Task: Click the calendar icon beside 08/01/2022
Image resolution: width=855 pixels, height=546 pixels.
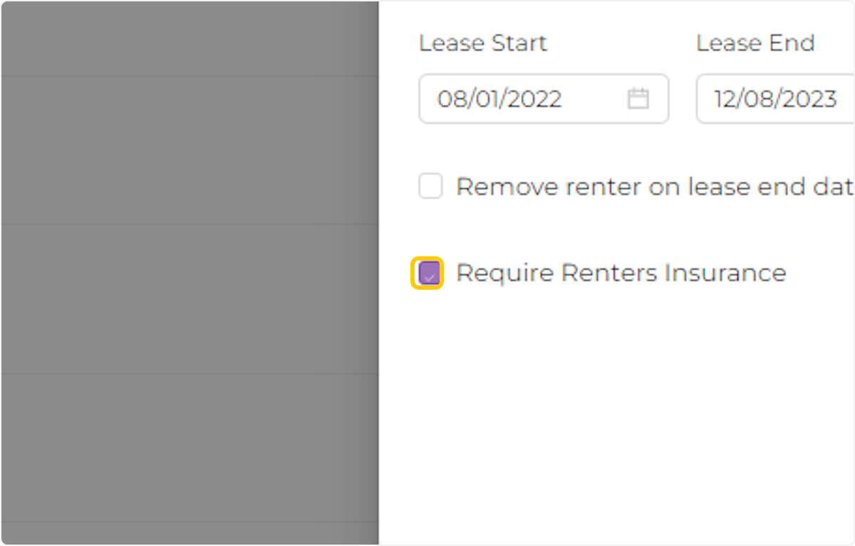Action: click(639, 99)
